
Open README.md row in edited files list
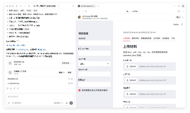pos(40,79)
